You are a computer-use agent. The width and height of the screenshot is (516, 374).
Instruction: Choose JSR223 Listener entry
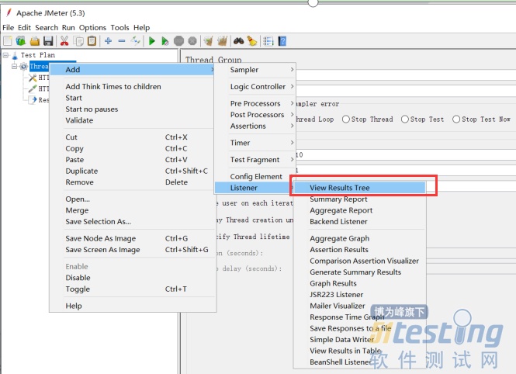(360, 295)
